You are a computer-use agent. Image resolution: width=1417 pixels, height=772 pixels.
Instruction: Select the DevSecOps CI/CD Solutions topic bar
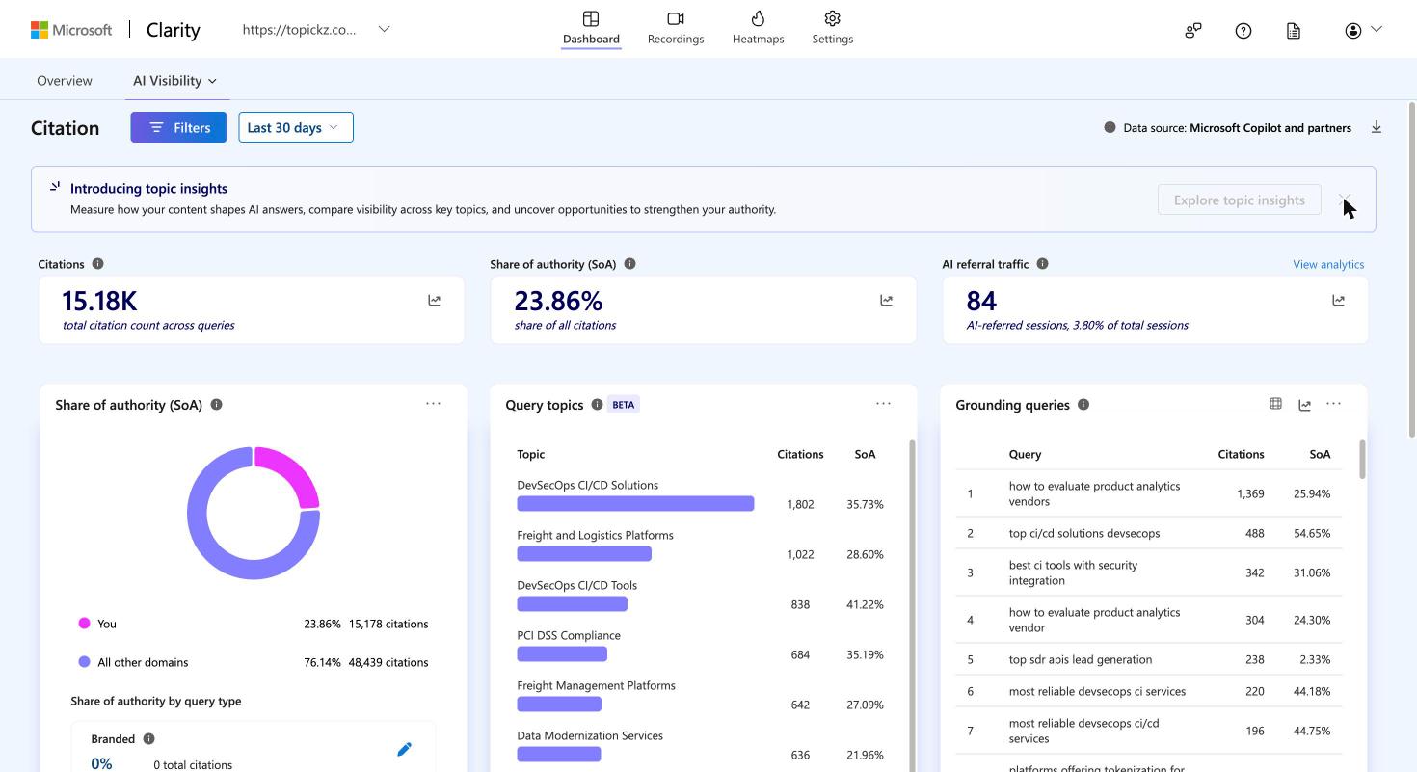point(635,503)
